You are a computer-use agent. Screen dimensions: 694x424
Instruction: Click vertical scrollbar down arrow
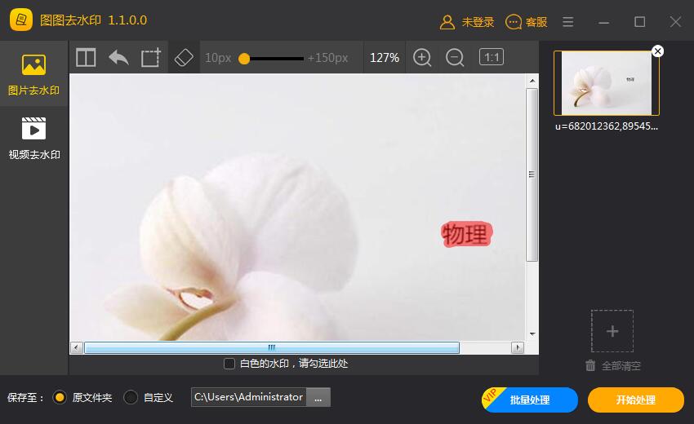click(532, 333)
